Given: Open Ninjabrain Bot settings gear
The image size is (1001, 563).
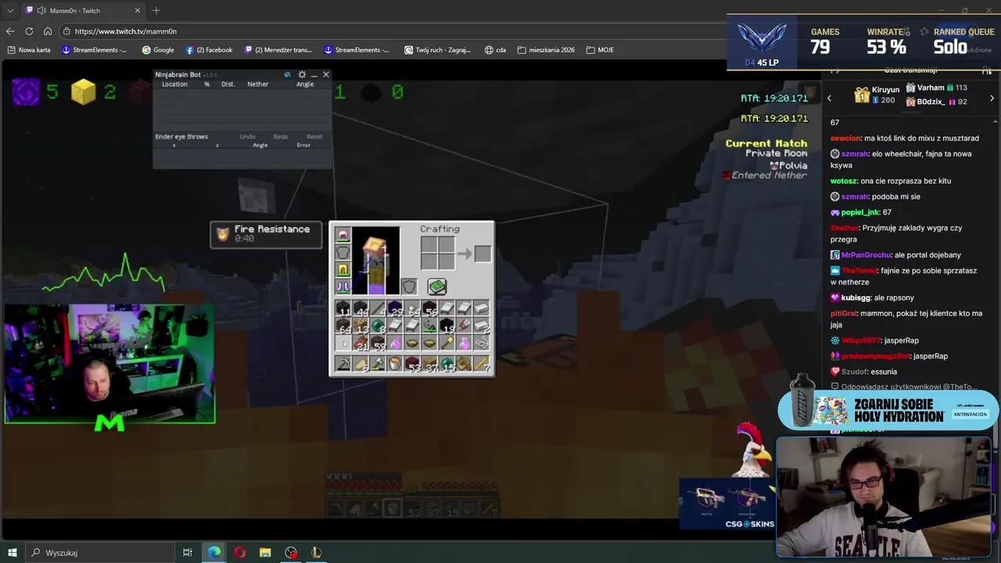Looking at the screenshot, I should pyautogui.click(x=302, y=74).
